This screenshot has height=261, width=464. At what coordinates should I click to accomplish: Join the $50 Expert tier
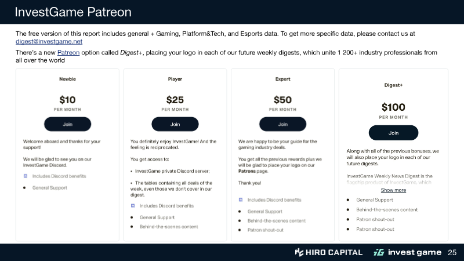tap(283, 124)
